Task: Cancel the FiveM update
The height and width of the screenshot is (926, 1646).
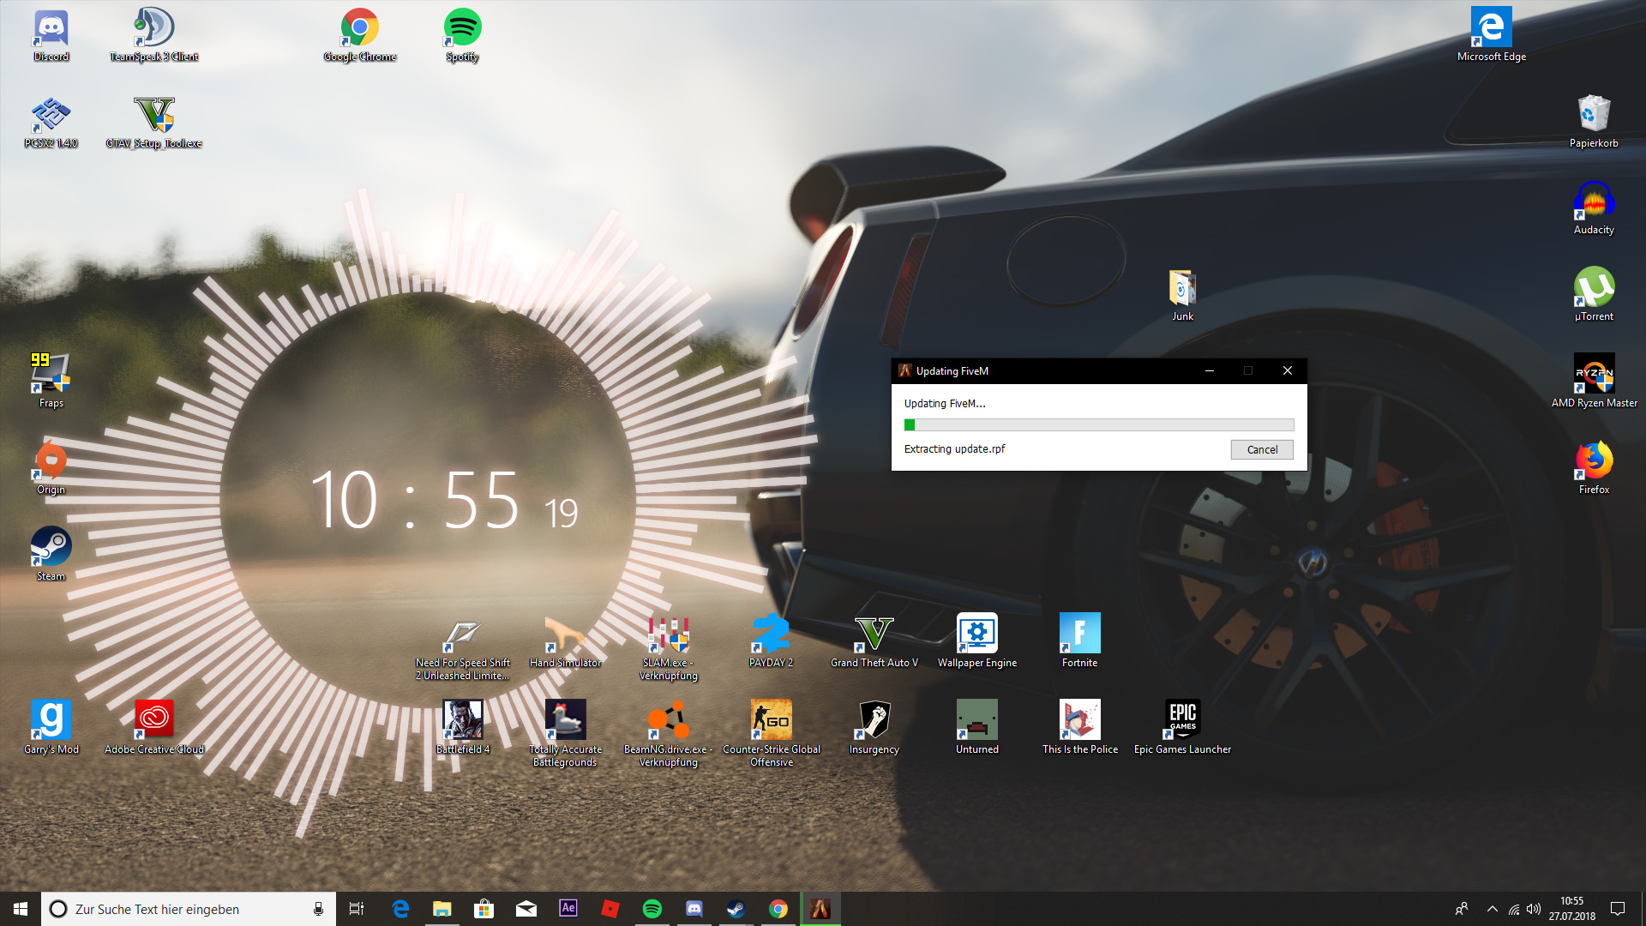Action: point(1262,449)
